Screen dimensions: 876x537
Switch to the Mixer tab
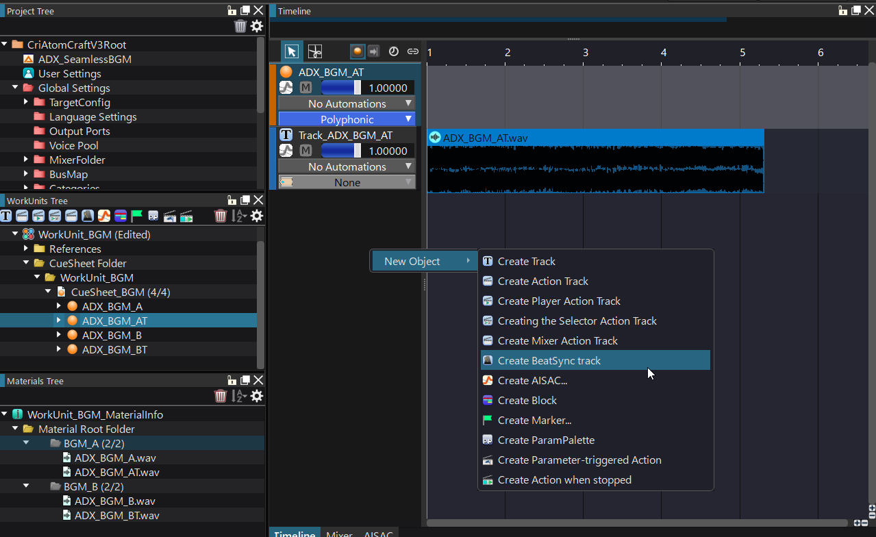click(339, 533)
